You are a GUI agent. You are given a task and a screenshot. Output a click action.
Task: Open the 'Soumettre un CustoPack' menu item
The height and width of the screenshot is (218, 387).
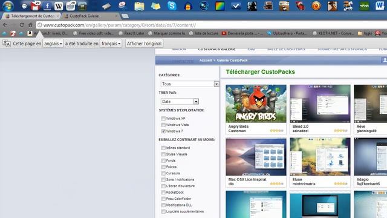342,49
